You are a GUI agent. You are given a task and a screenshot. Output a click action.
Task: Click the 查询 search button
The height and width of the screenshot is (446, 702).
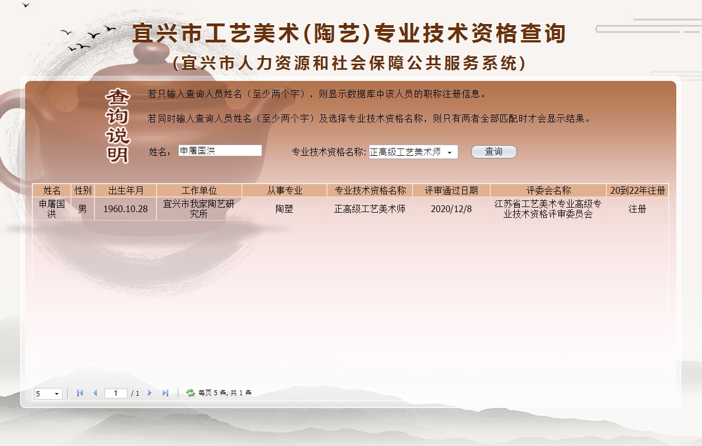494,152
